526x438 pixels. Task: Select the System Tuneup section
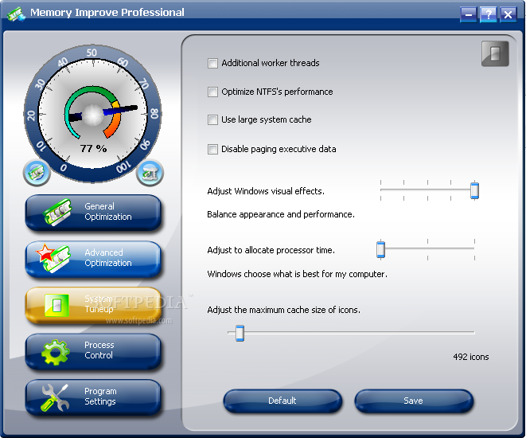93,305
